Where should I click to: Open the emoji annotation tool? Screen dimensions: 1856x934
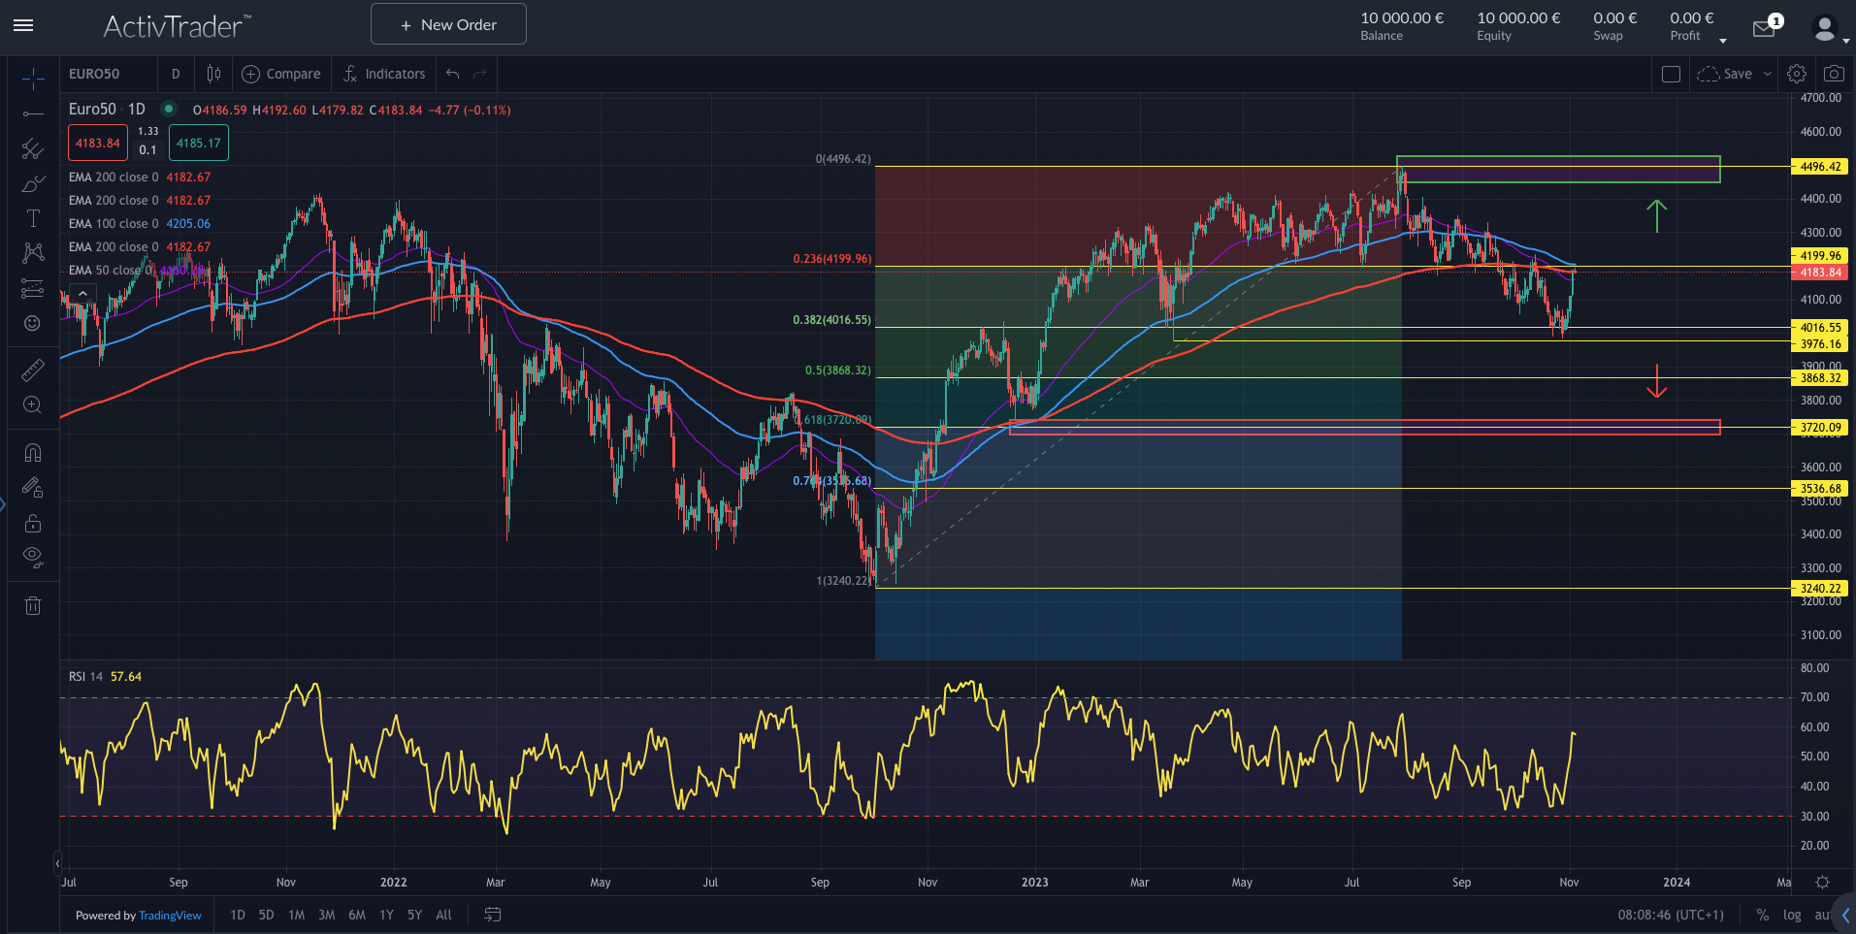coord(32,323)
